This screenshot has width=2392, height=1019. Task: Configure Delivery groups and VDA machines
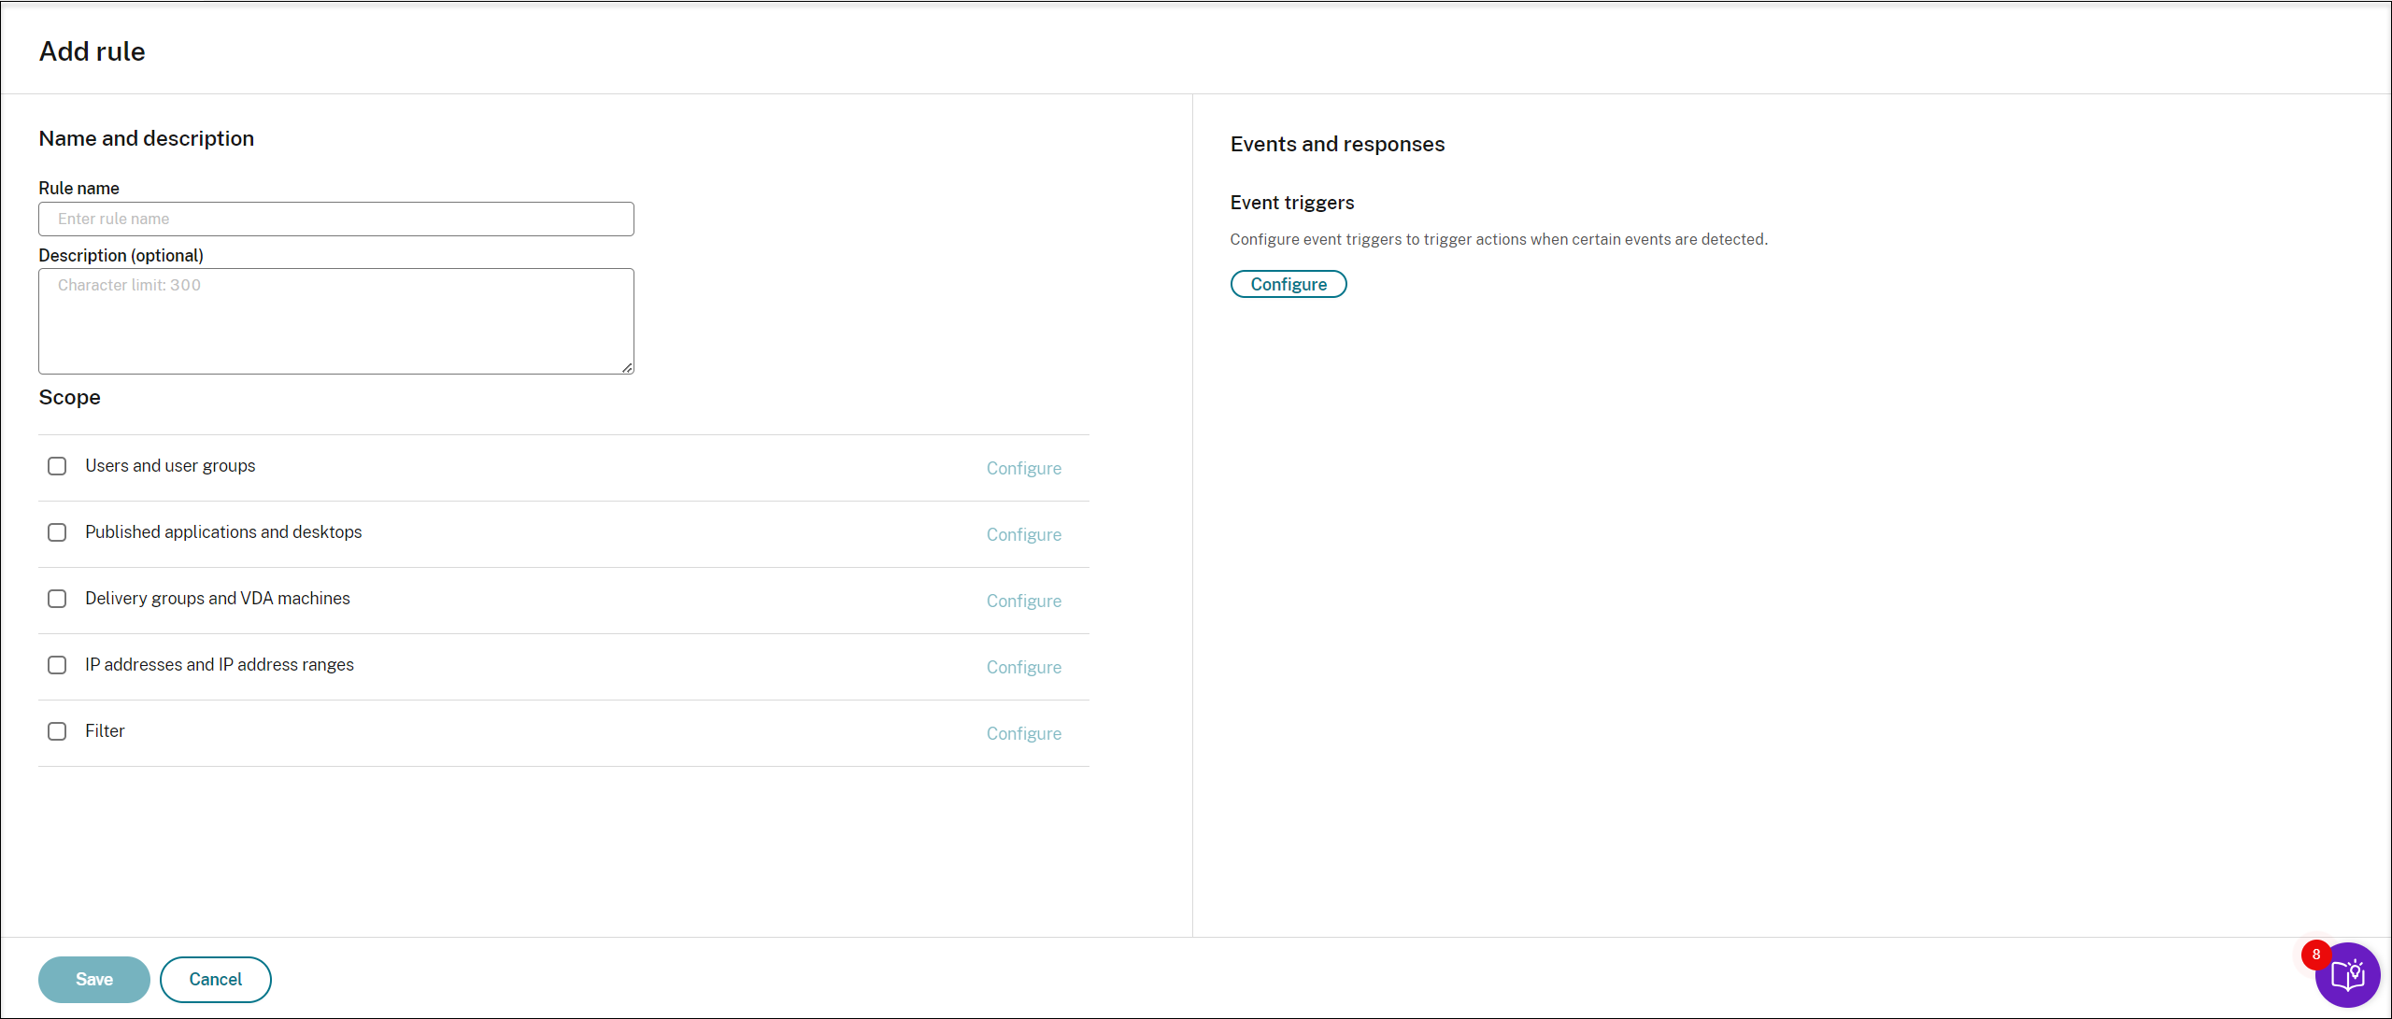tap(1024, 601)
